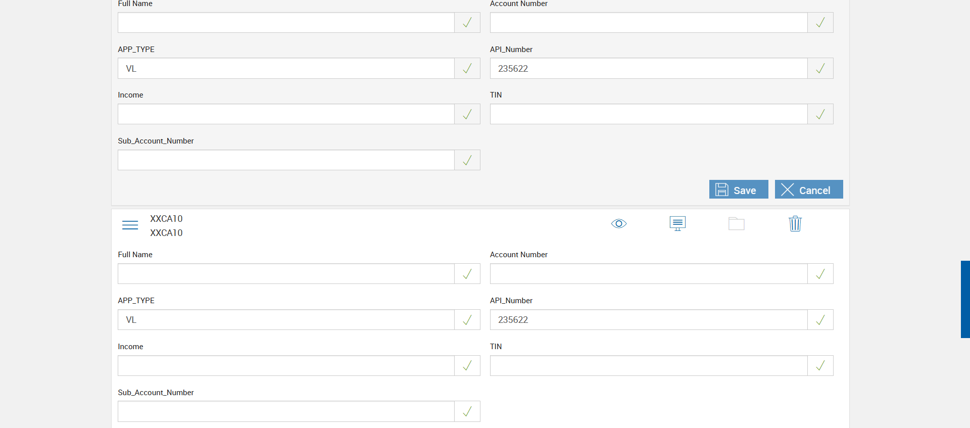The image size is (970, 428).
Task: Click checkmark beside Account Number under XXCA10
Action: tap(820, 274)
